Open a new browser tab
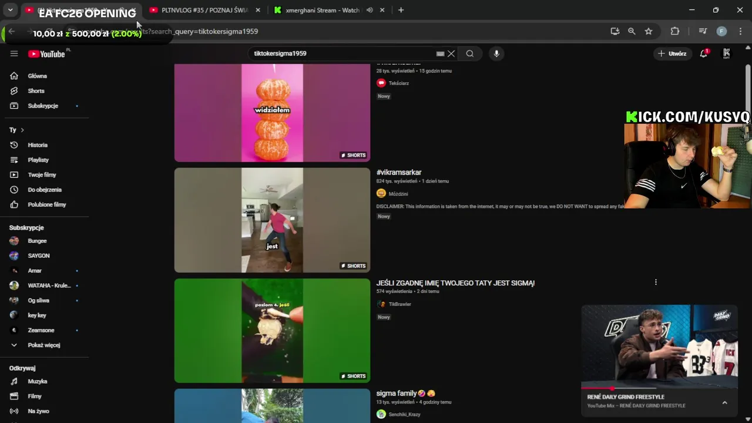The image size is (752, 423). 401,10
